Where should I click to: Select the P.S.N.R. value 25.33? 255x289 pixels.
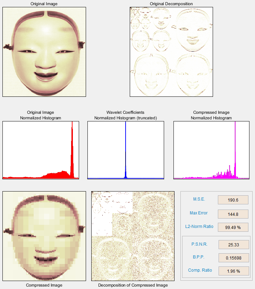coord(233,245)
